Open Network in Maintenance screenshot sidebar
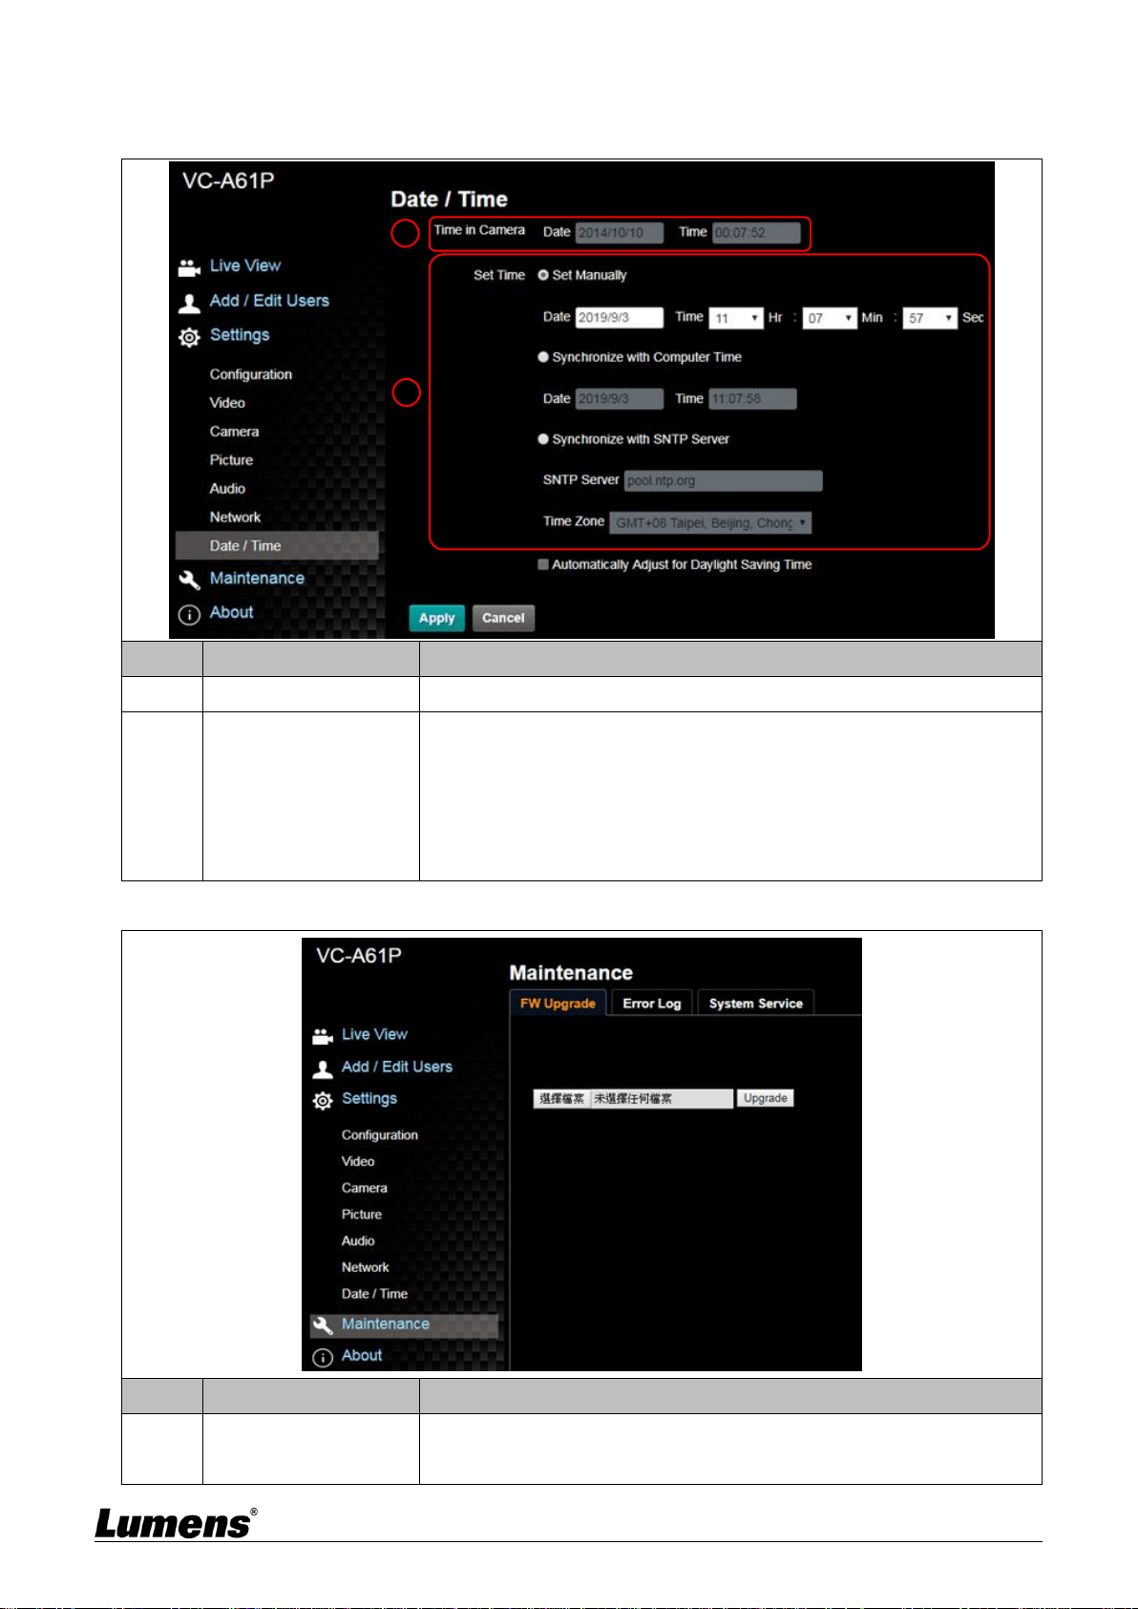The height and width of the screenshot is (1609, 1138). (x=366, y=1268)
